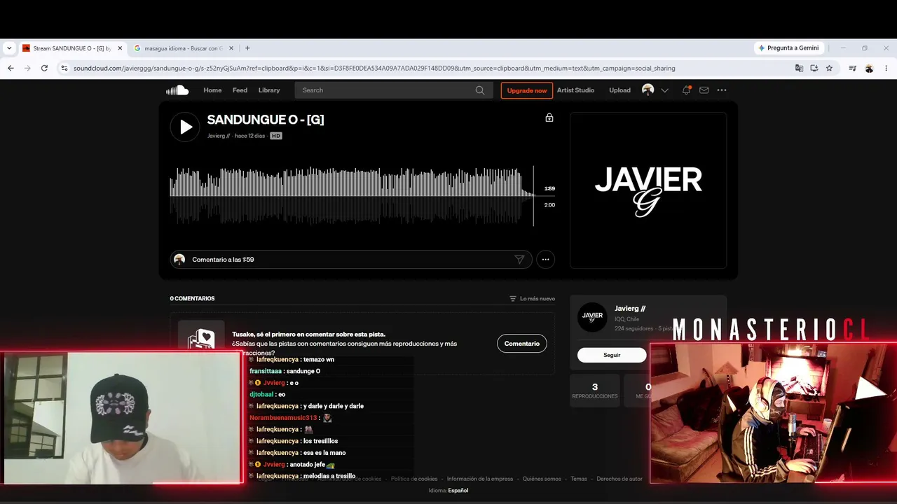
Task: Go forward in the browser
Action: click(27, 69)
